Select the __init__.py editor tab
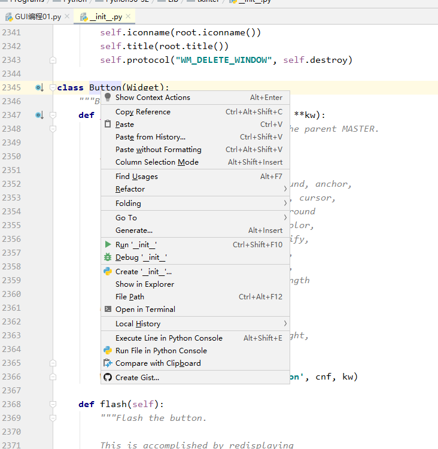This screenshot has width=438, height=449. point(104,17)
